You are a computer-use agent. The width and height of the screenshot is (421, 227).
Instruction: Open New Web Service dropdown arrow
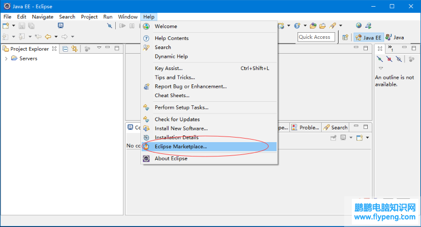click(289, 26)
